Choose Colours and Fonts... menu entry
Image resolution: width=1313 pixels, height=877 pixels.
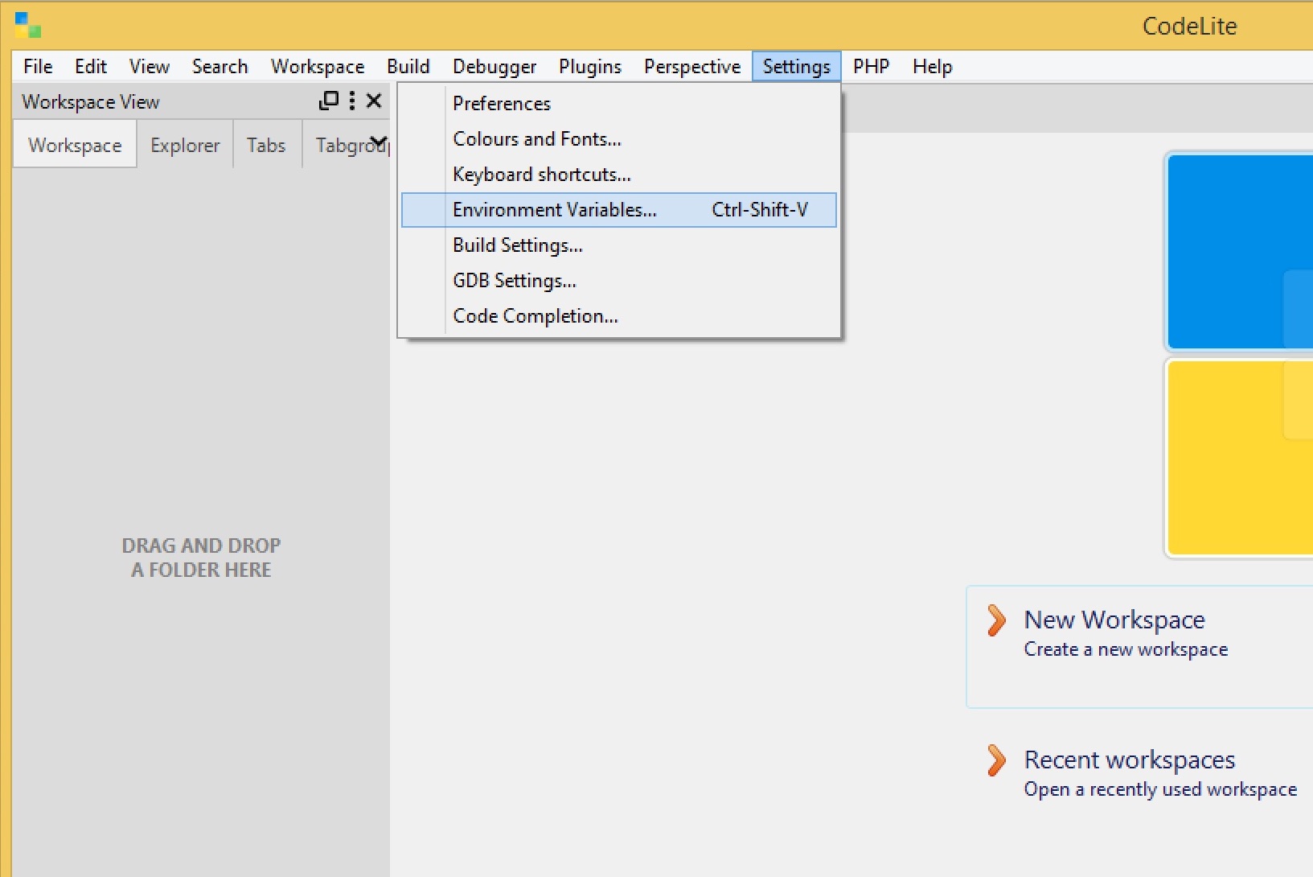coord(619,139)
